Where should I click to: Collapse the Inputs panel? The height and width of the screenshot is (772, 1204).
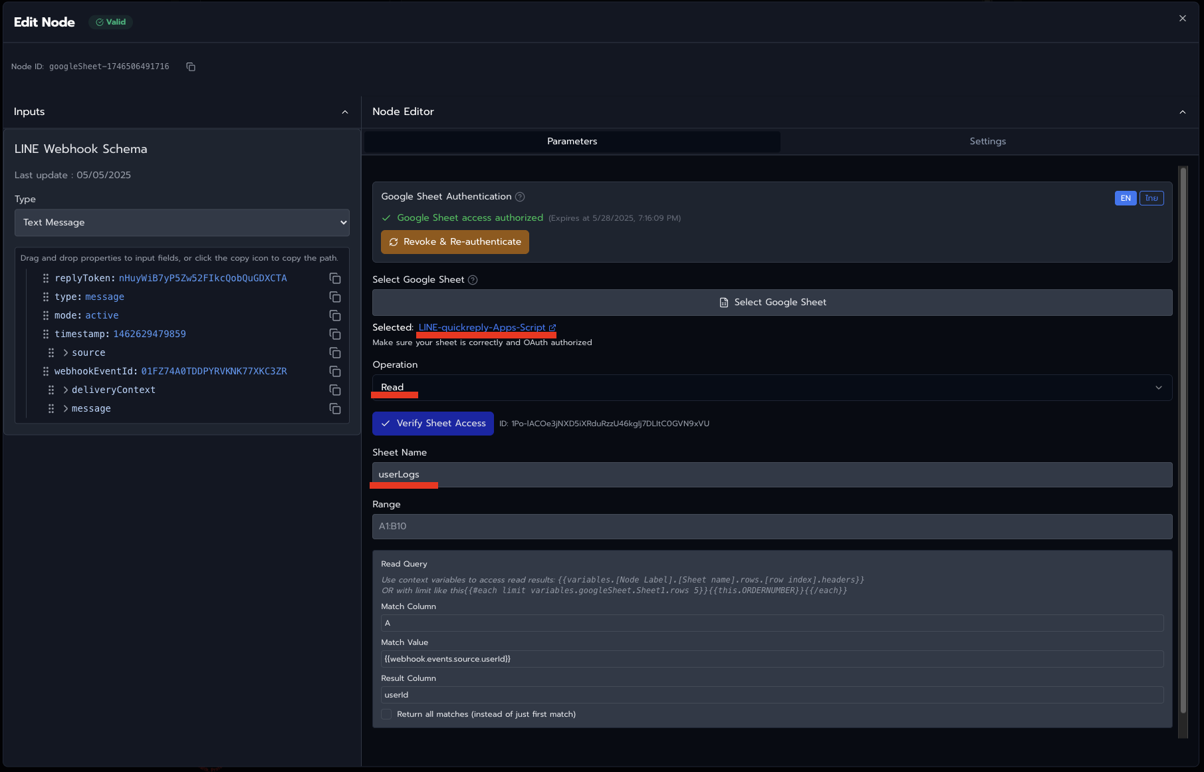click(x=345, y=112)
